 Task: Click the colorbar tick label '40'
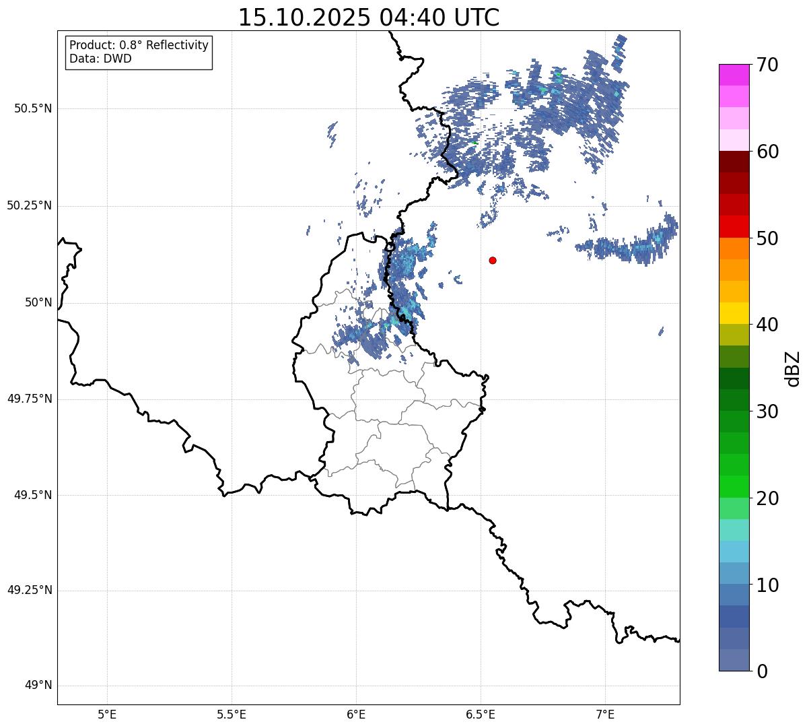[768, 325]
